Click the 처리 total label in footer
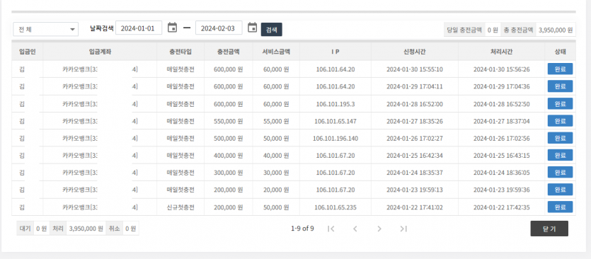 point(57,229)
